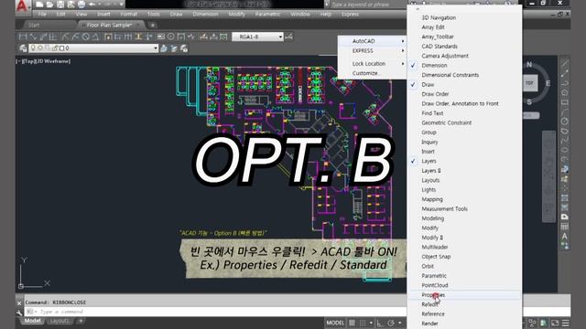This screenshot has width=586, height=329.
Task: Open the Layer Properties Manager icon
Action: [x=23, y=48]
